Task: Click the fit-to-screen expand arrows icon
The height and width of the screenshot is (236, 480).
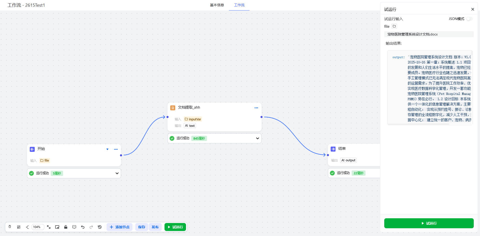Action: coord(49,227)
